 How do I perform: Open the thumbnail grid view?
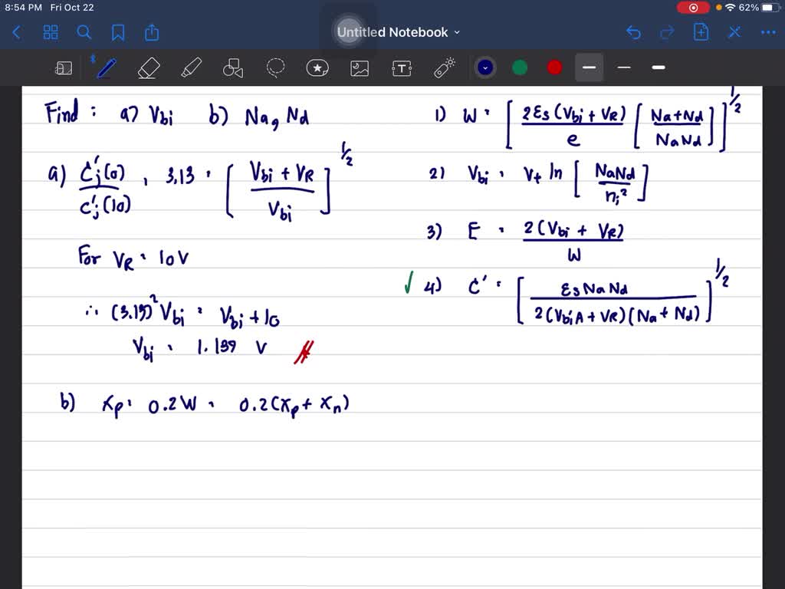tap(51, 32)
